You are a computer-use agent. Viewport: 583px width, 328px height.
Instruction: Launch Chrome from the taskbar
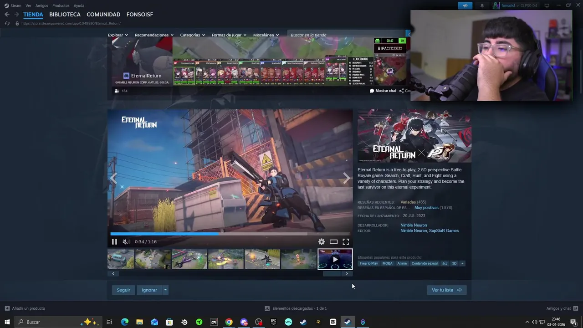pos(229,322)
